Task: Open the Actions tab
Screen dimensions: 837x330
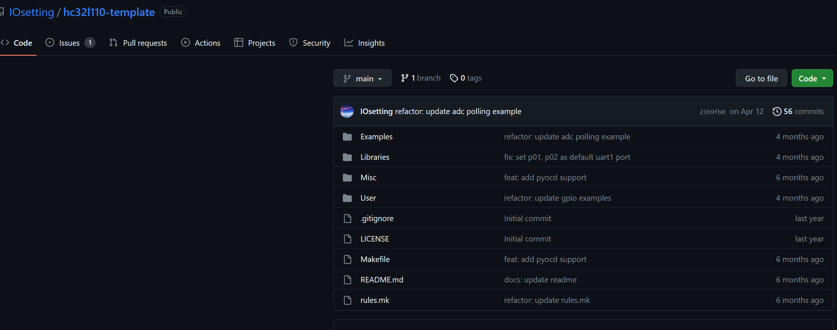Action: point(201,43)
